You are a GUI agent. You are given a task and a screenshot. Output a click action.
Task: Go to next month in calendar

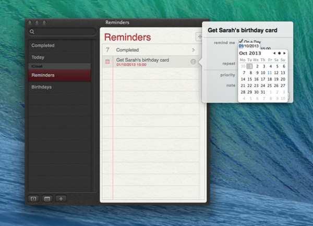click(284, 53)
